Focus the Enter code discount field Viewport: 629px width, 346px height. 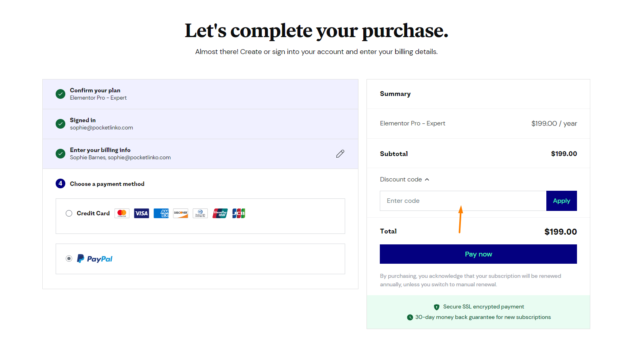pos(463,201)
